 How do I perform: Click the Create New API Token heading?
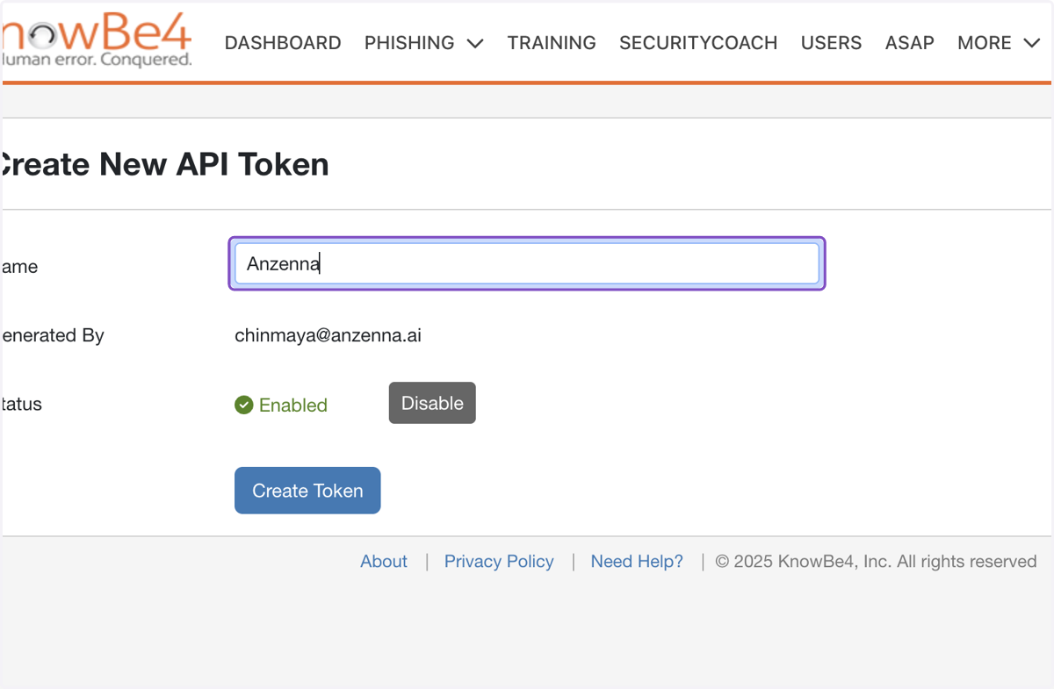click(x=164, y=164)
